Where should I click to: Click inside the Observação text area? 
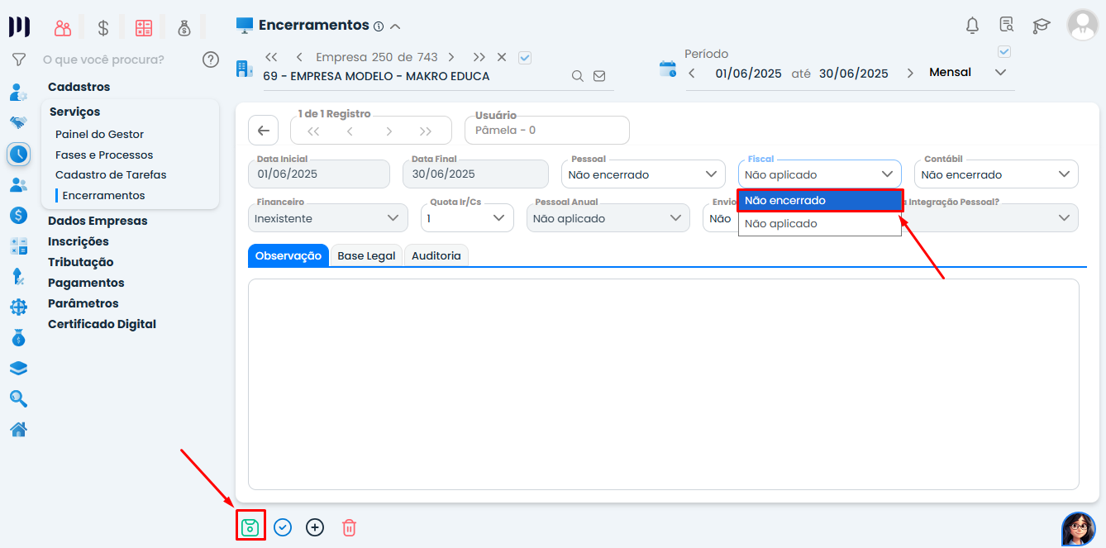(663, 384)
